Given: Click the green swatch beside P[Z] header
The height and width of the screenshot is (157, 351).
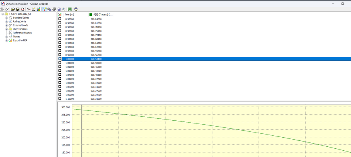Looking at the screenshot, I should coord(91,15).
